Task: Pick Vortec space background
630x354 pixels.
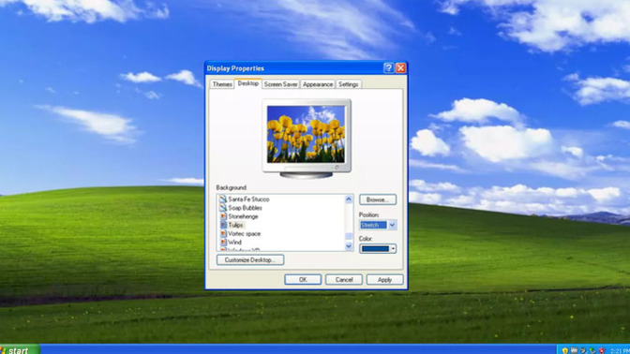Action: (x=245, y=233)
